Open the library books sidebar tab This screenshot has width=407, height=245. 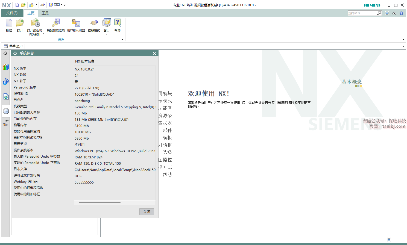(6, 67)
